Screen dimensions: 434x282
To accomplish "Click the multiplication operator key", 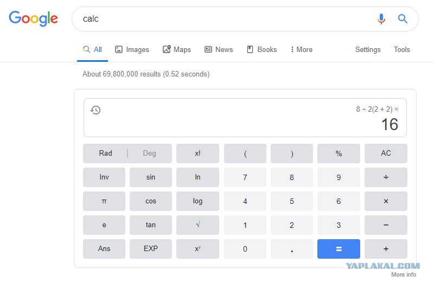I will 386,201.
